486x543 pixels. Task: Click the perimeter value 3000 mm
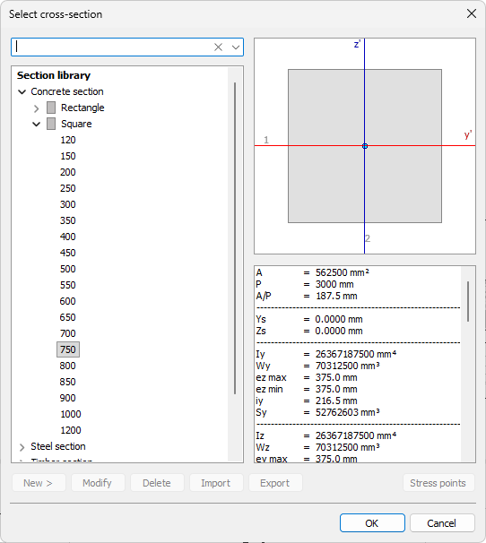tap(334, 285)
